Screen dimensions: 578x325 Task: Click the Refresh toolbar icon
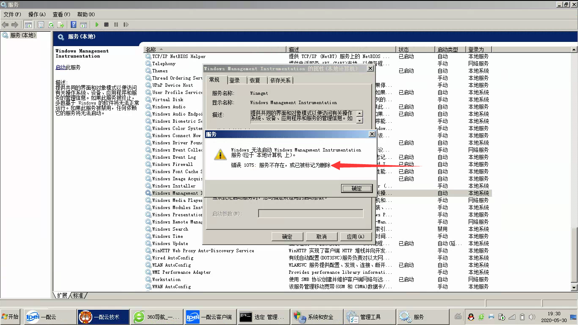pos(51,25)
